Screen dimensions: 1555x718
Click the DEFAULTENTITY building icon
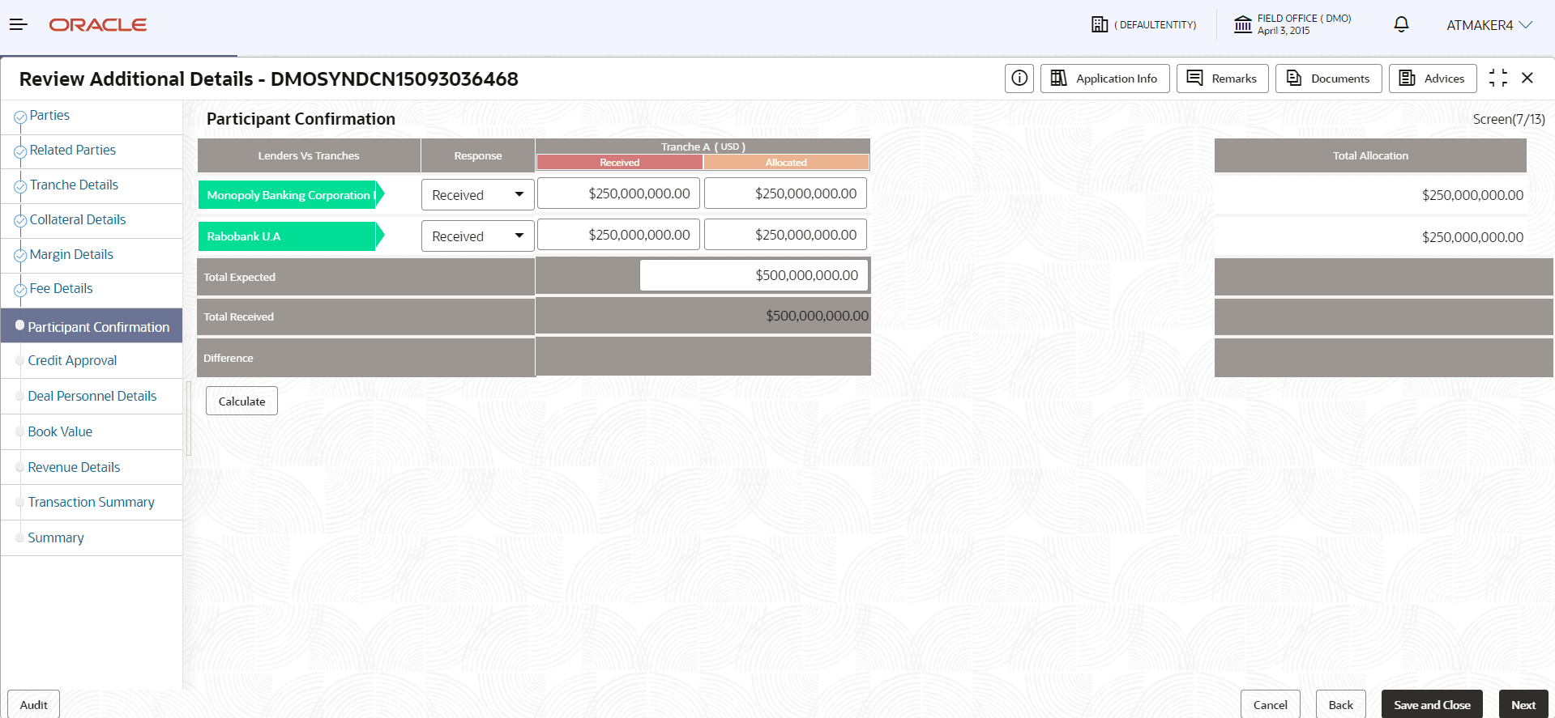point(1100,24)
